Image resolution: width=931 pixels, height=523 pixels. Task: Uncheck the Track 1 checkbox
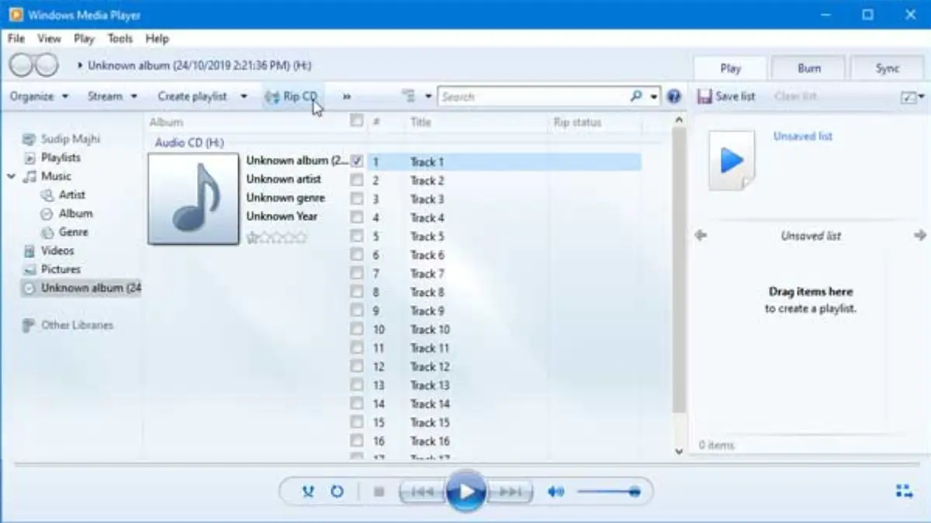coord(356,161)
